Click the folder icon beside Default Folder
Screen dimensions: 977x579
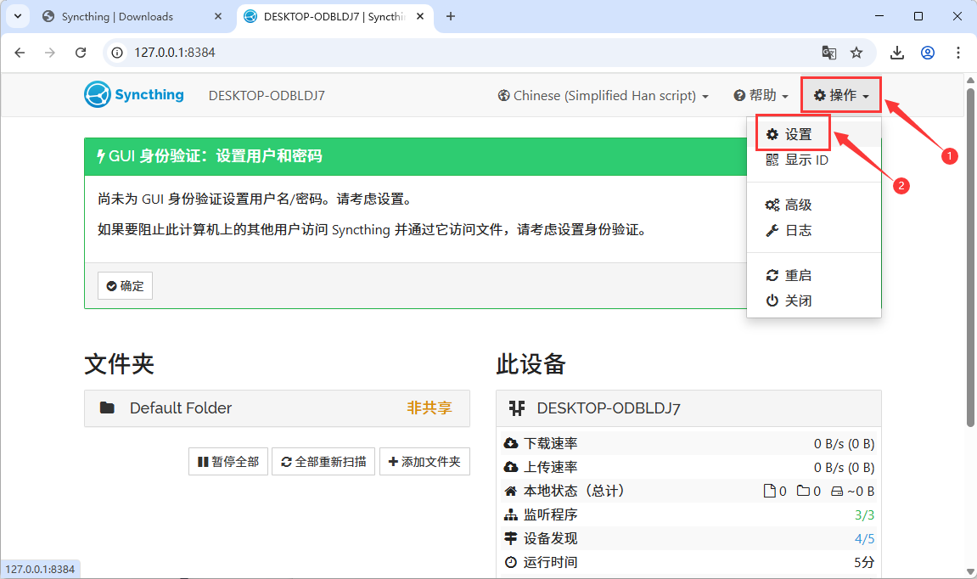tap(106, 408)
